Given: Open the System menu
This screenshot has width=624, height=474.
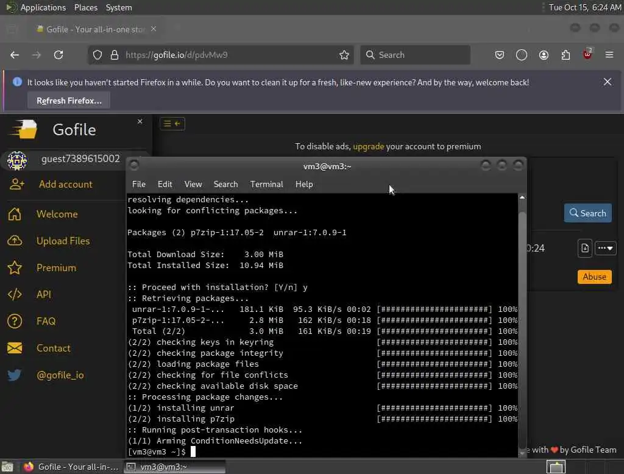Looking at the screenshot, I should pyautogui.click(x=119, y=7).
